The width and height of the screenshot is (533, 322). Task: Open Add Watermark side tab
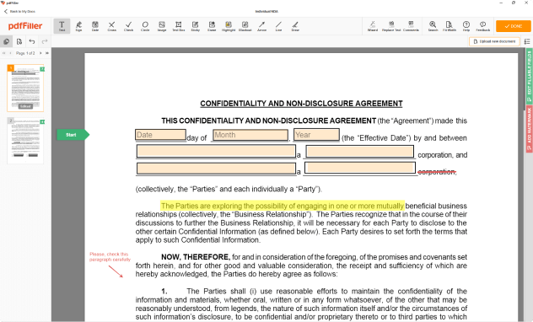click(x=529, y=128)
